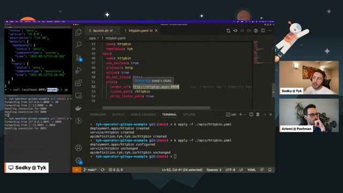
Task: Open the Run and Debug view
Action: click(79, 70)
